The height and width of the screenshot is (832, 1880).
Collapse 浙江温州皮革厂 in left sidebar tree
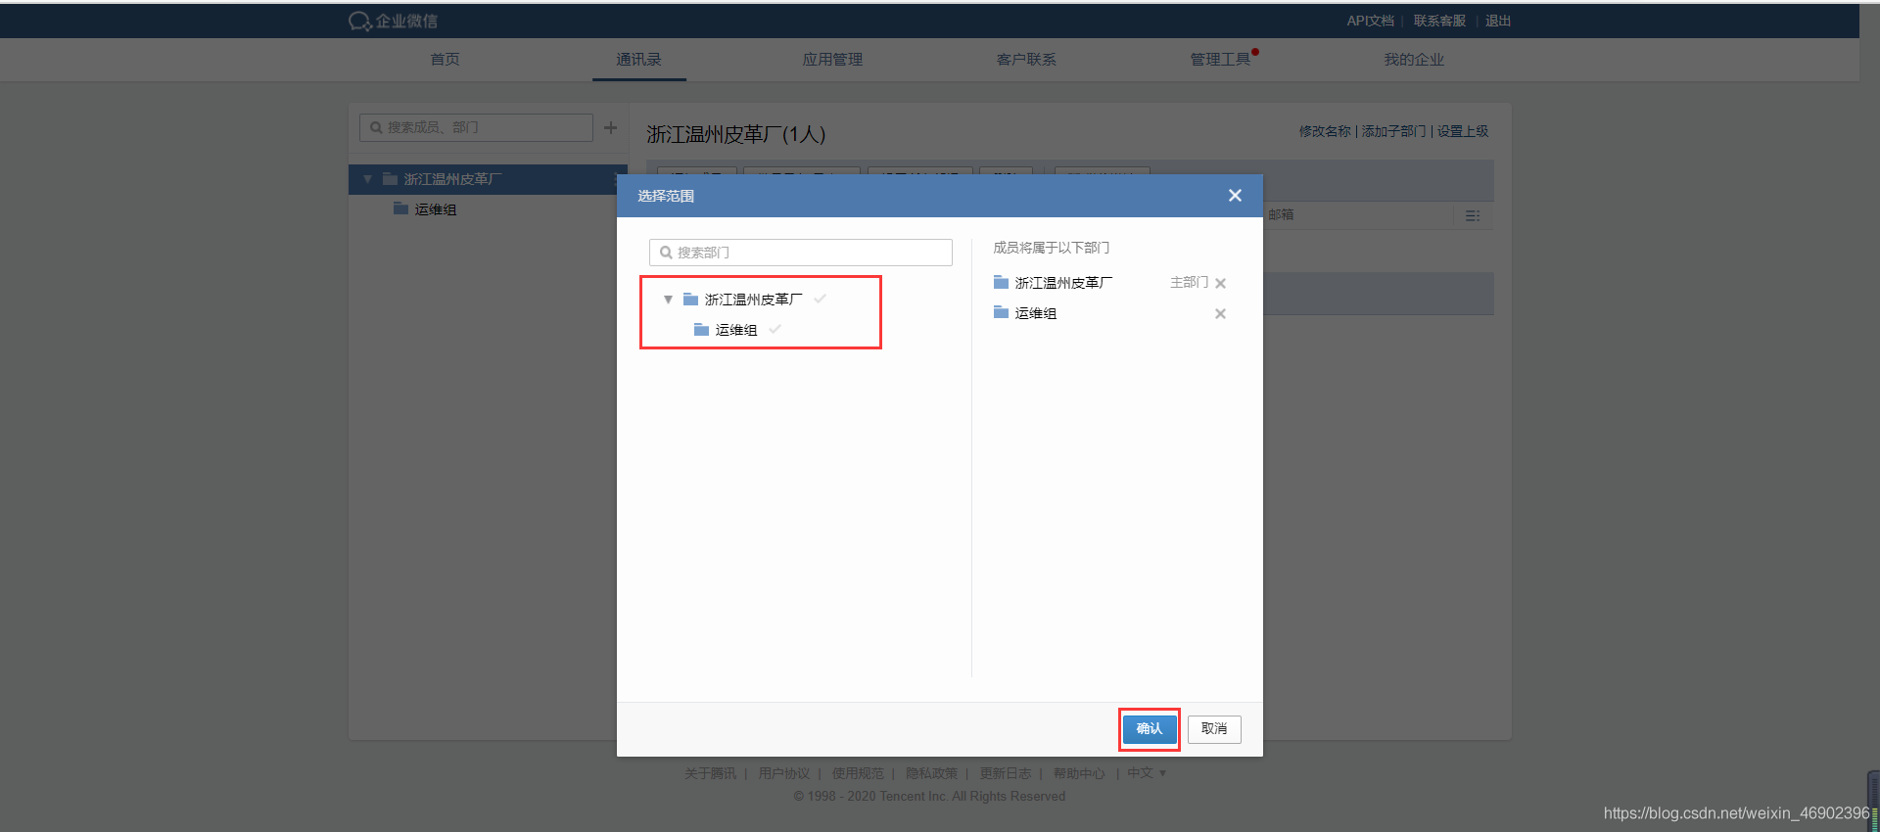(x=367, y=179)
